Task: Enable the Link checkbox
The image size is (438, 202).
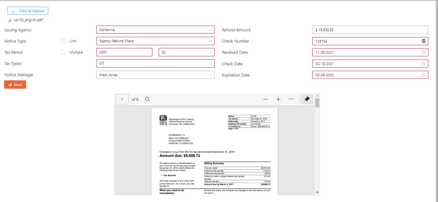Action: [x=63, y=41]
